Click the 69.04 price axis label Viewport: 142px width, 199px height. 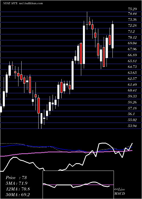click(132, 43)
